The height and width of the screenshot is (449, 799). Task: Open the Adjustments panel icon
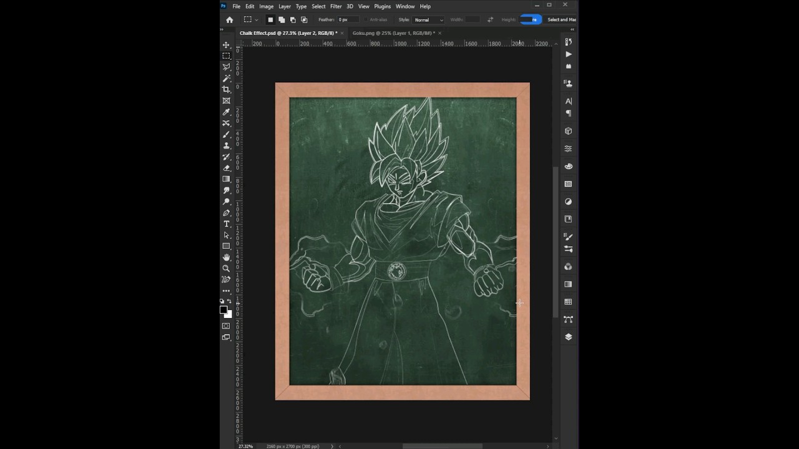click(568, 201)
